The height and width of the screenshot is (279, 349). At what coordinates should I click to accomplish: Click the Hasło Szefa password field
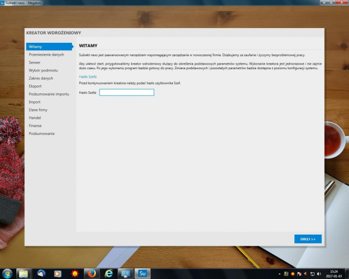[x=127, y=92]
